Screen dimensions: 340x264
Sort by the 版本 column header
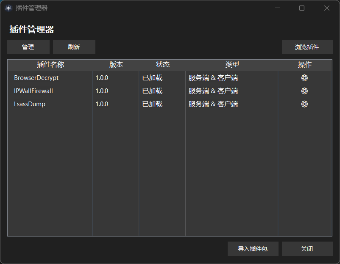(116, 64)
